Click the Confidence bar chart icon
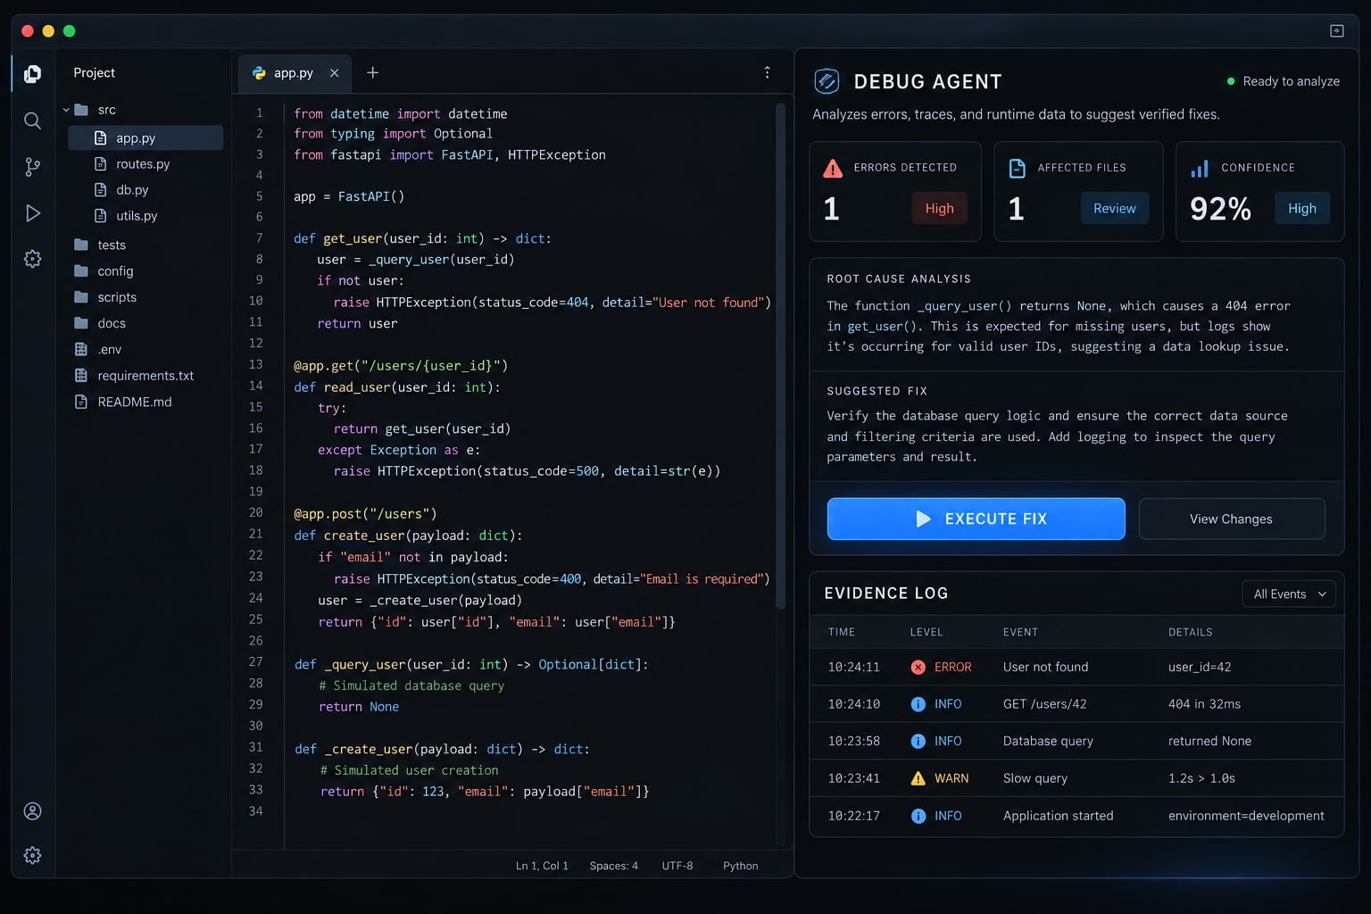1371x914 pixels. [x=1200, y=168]
